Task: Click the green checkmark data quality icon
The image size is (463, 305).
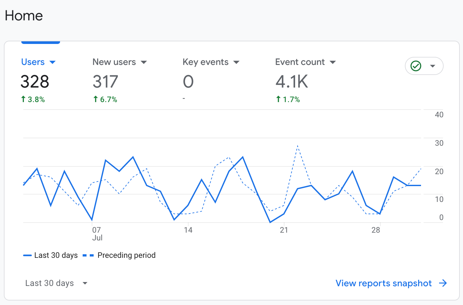Action: point(416,66)
